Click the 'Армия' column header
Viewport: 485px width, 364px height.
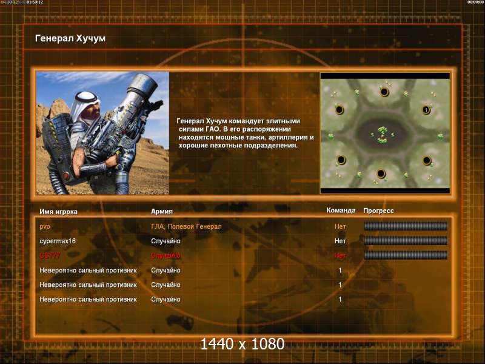coord(162,211)
